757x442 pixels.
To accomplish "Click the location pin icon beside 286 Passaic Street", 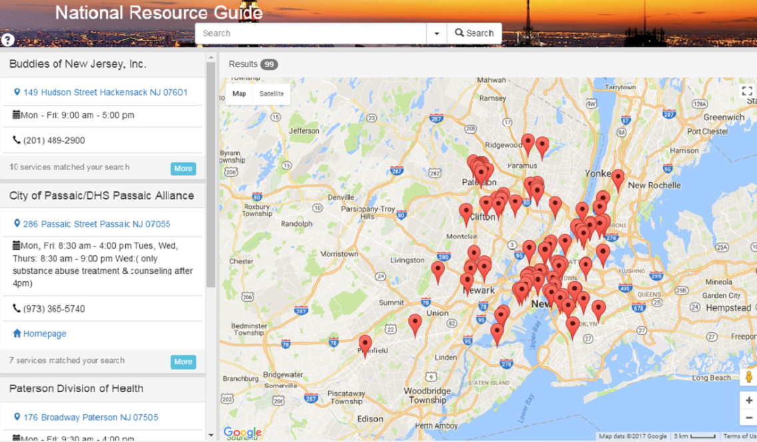I will pyautogui.click(x=17, y=223).
